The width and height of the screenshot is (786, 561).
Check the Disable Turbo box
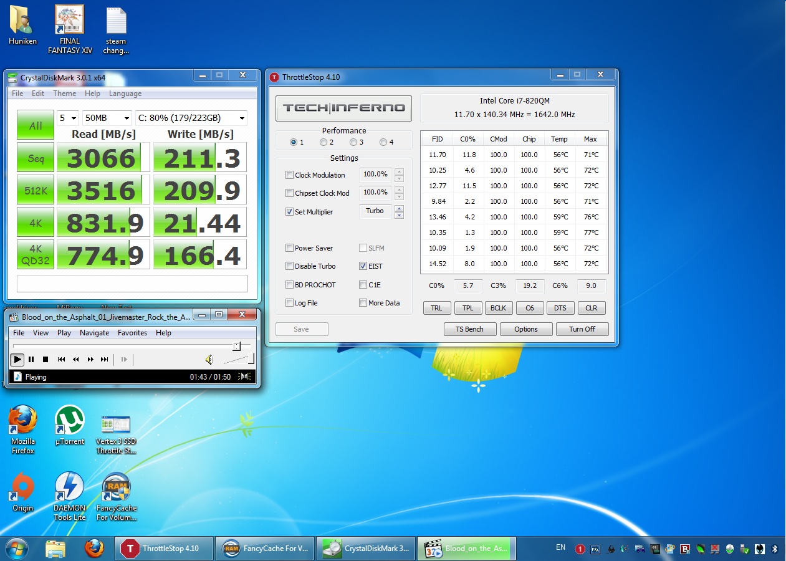coord(289,266)
